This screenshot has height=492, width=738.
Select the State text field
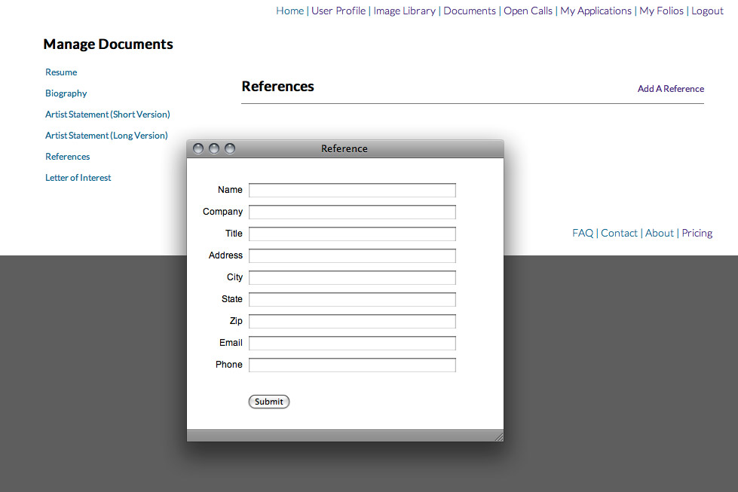point(352,300)
